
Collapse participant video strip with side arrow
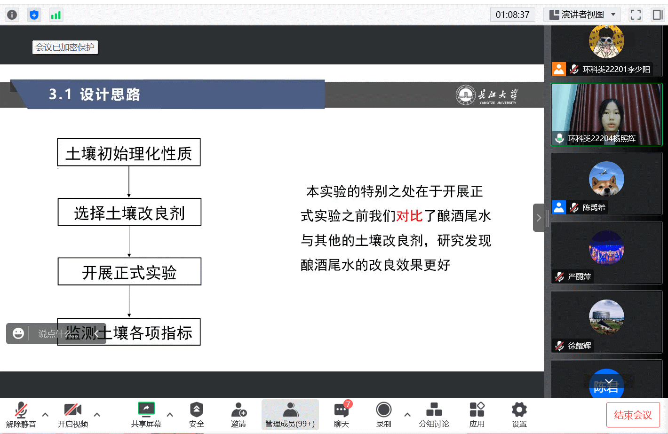click(539, 218)
